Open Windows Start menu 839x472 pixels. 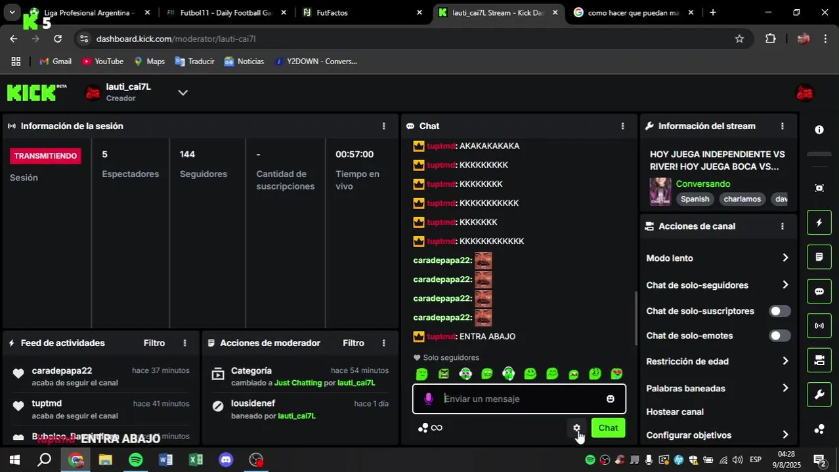coord(14,460)
